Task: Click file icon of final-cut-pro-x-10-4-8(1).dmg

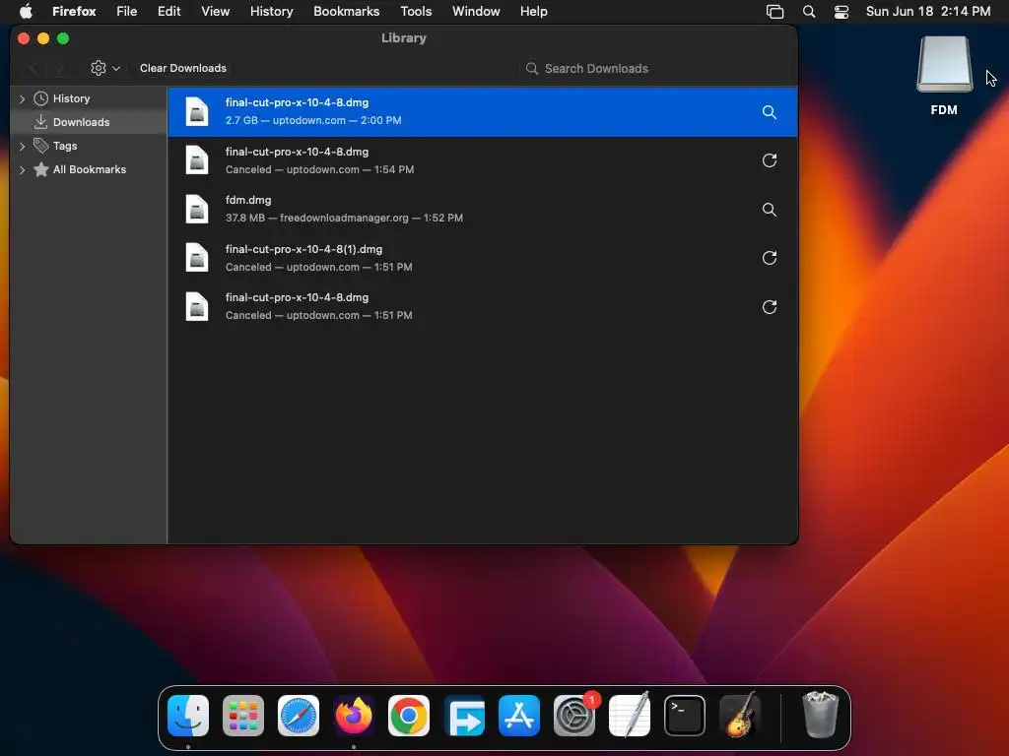Action: 197,257
